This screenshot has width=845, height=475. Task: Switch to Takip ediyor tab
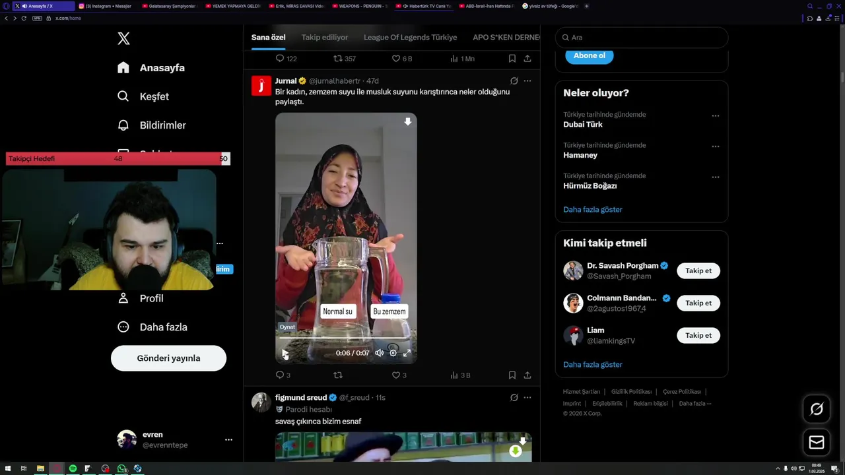[x=325, y=38]
